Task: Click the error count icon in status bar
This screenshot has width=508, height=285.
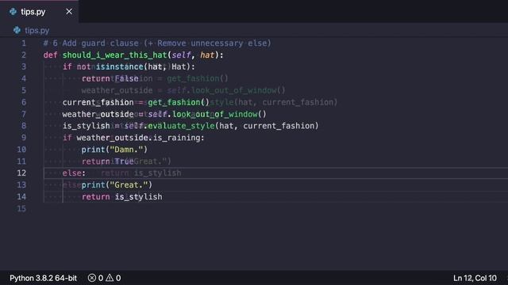Action: coord(92,278)
